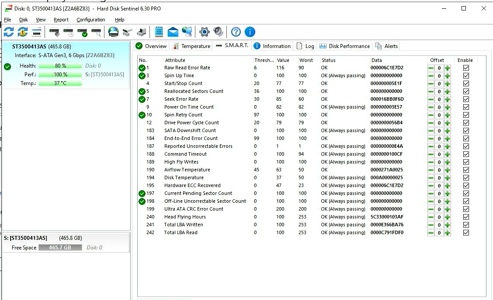This screenshot has width=493, height=300.
Task: Switch to the Alerts tab
Action: pos(387,46)
